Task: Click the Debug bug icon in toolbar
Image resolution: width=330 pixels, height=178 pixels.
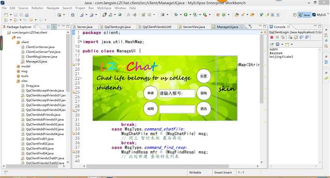Action: tap(176, 15)
